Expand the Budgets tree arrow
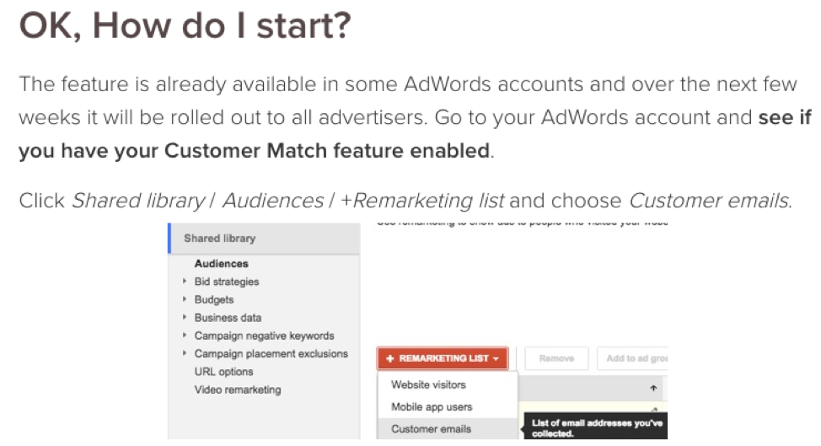This screenshot has width=821, height=446. pyautogui.click(x=184, y=299)
